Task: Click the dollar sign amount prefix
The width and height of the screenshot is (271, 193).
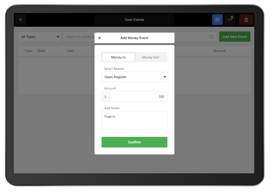Action: [x=105, y=97]
